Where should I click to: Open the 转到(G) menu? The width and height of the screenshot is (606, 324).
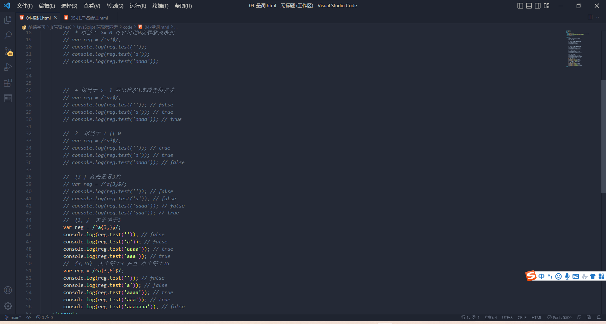(115, 6)
